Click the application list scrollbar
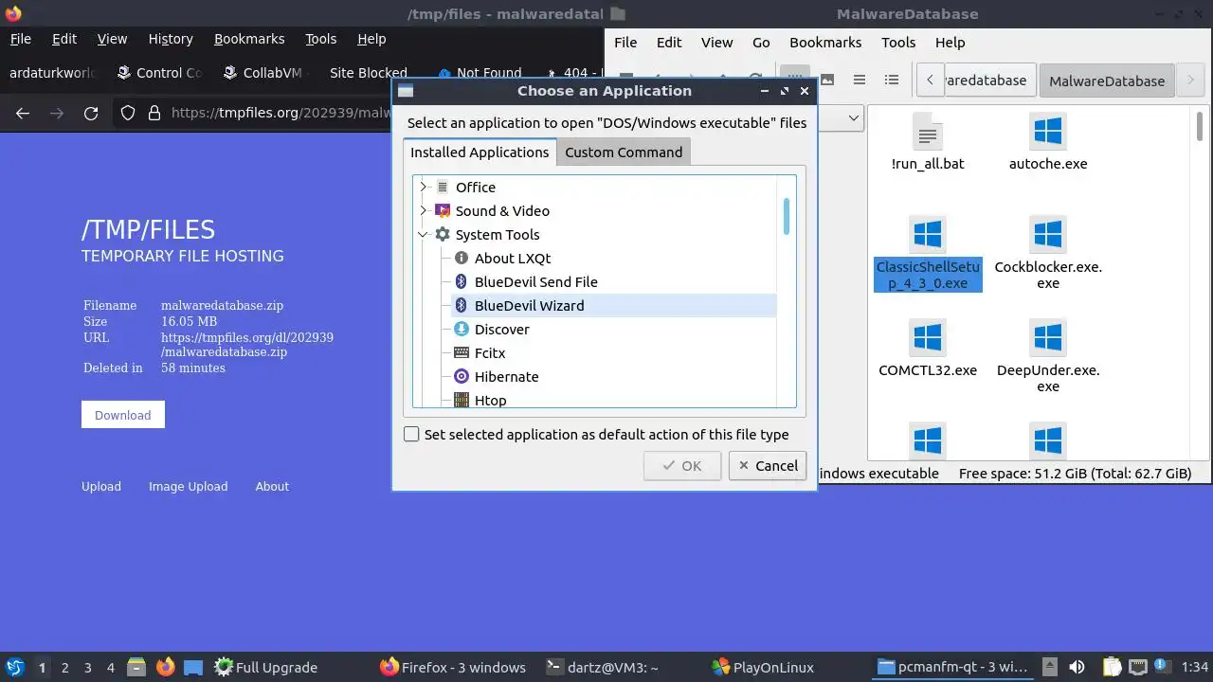1213x682 pixels. pyautogui.click(x=787, y=217)
